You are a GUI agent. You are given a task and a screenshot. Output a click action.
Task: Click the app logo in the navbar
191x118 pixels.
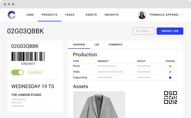(11, 15)
